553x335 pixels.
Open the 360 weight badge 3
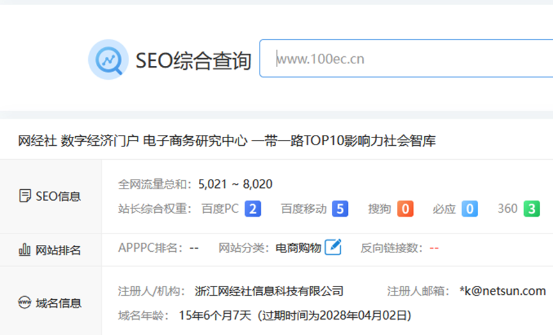tap(532, 209)
